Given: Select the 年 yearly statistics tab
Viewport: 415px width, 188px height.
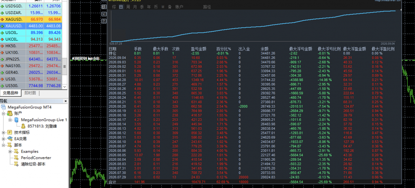Looking at the screenshot, I should (149, 7).
